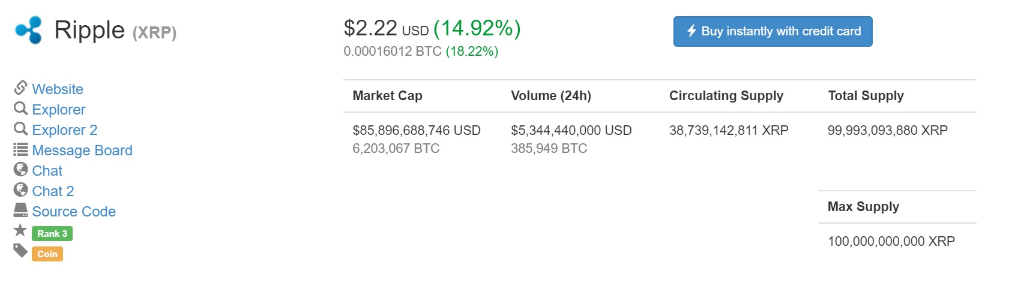Visit the Explorer 2 link

pos(65,130)
